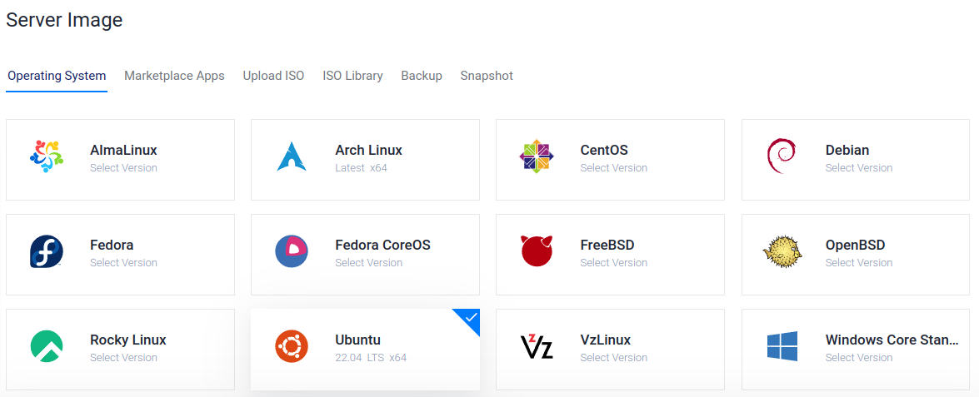The width and height of the screenshot is (979, 397).
Task: Open Select Version under VzLinux
Action: click(x=614, y=358)
